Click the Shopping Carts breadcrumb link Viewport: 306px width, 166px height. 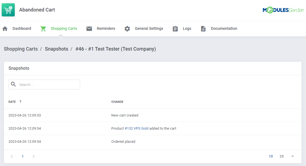click(21, 49)
